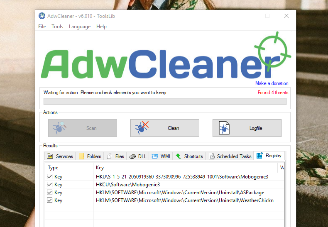328x227 pixels.
Task: Click the greyed Scan button
Action: [x=83, y=128]
